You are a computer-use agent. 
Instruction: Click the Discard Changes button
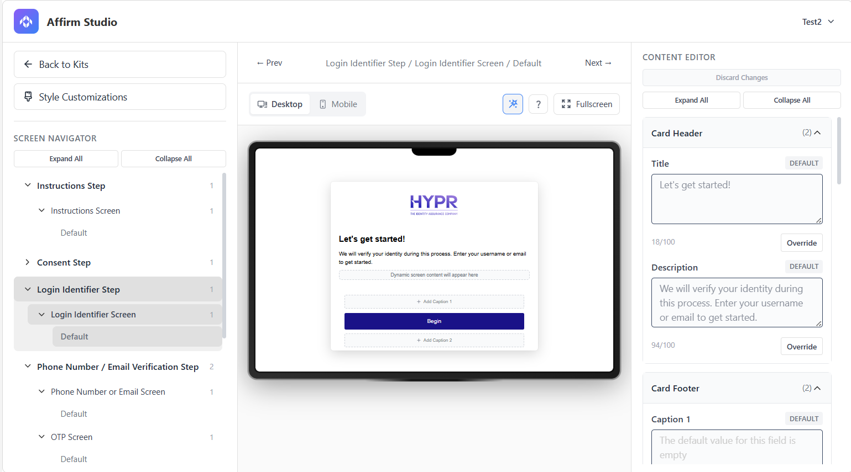[741, 78]
